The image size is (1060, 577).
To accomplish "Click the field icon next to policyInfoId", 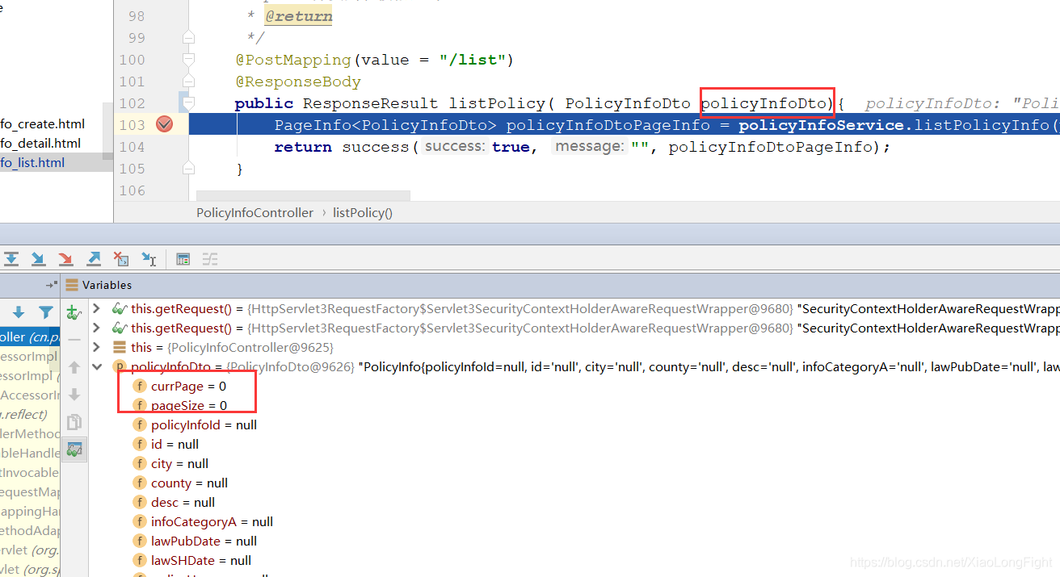I will point(140,425).
